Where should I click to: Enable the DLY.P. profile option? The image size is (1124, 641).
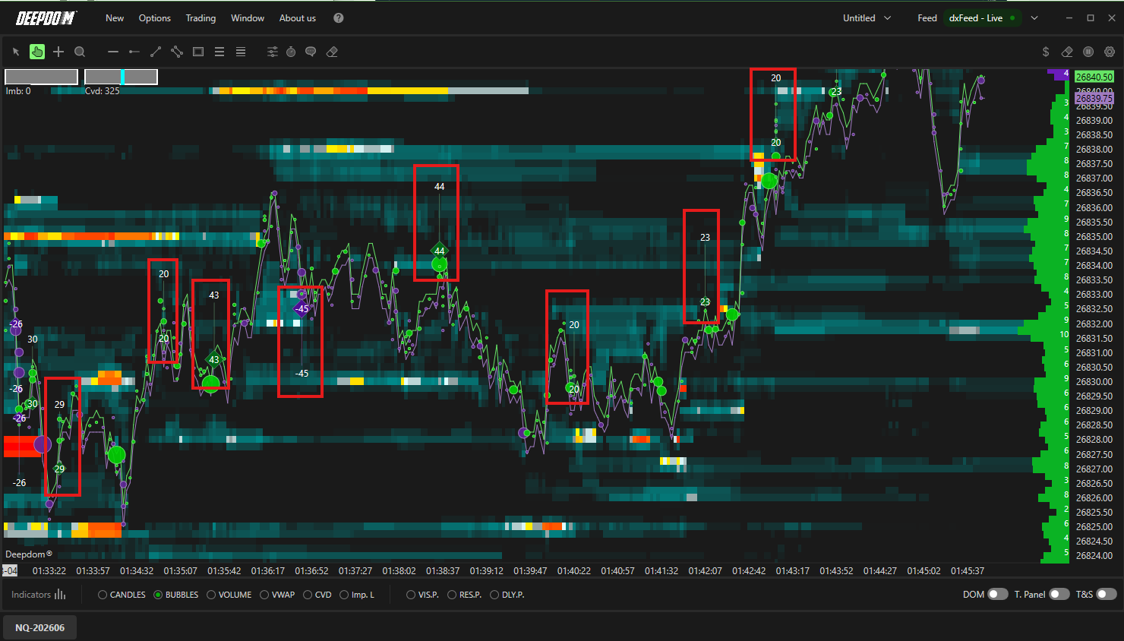(x=507, y=595)
